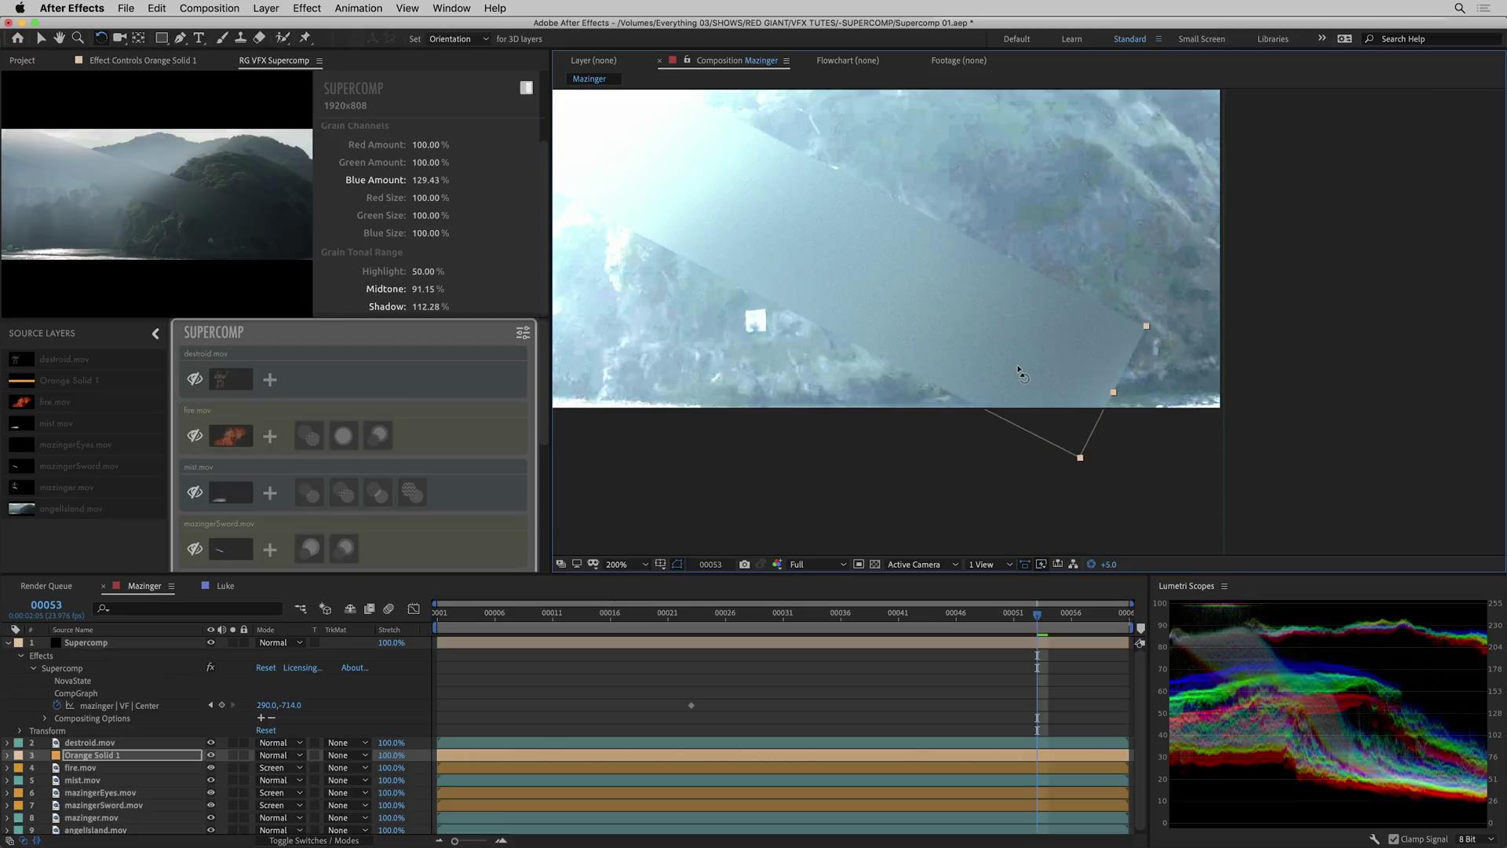Select the Zoom magnifier tool
This screenshot has height=848, width=1507.
coord(78,38)
